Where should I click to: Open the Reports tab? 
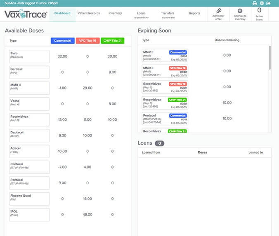point(194,13)
